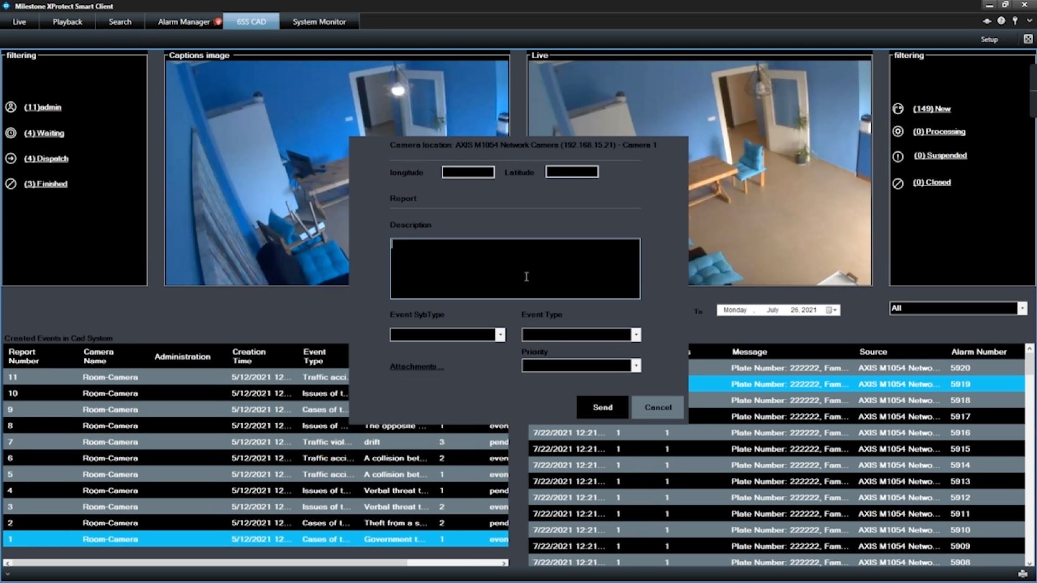Open the Help question mark icon

click(x=1001, y=21)
